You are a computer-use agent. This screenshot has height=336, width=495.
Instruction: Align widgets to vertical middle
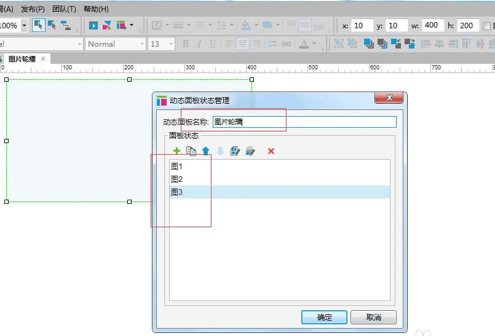(x=480, y=44)
